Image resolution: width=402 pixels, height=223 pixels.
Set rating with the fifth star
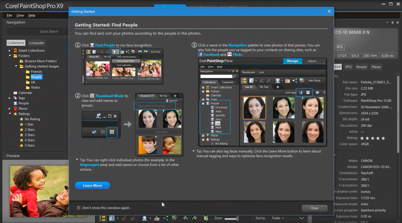[x=383, y=138]
